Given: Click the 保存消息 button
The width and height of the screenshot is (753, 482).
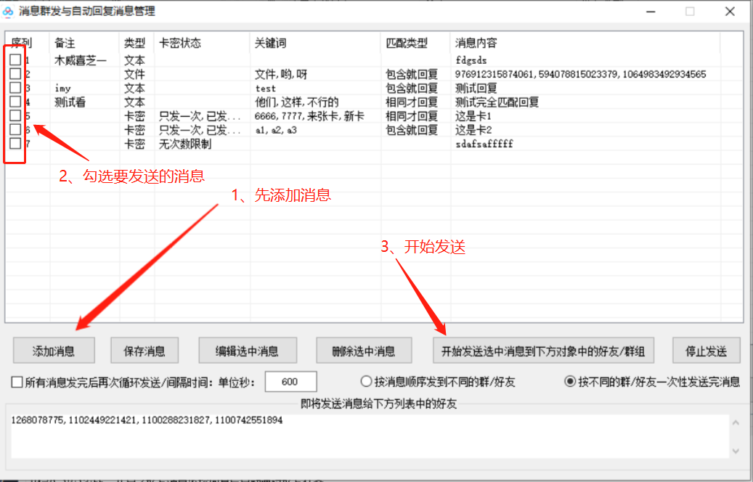Looking at the screenshot, I should pos(144,351).
